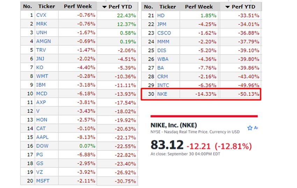
Task: Click HD's 1.85% Perf Week value
Action: [208, 15]
